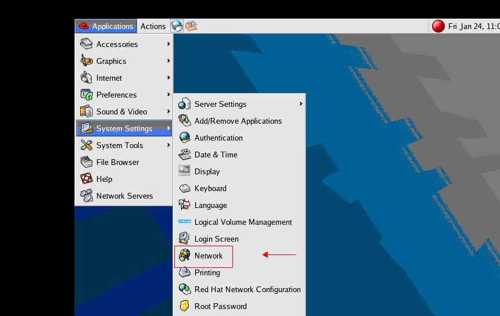Click the Network Servers icon
This screenshot has height=316, width=500.
coord(86,196)
